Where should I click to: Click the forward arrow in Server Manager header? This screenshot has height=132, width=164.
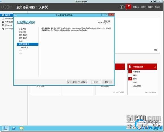(x=8, y=7)
